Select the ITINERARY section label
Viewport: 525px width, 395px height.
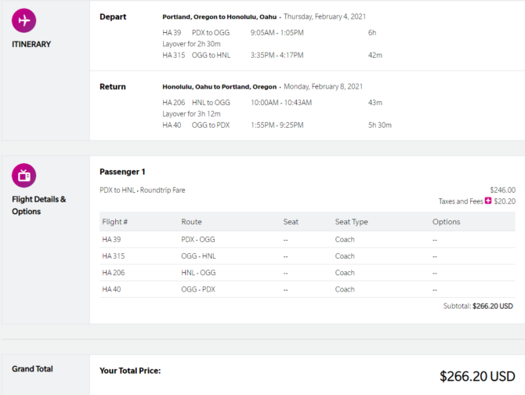tap(31, 44)
